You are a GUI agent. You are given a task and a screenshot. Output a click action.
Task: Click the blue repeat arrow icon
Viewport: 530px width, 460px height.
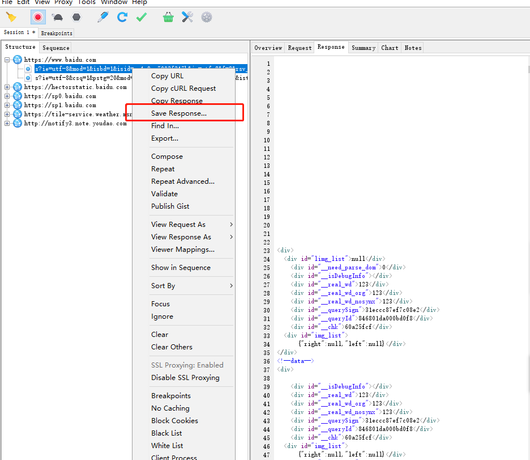[122, 17]
